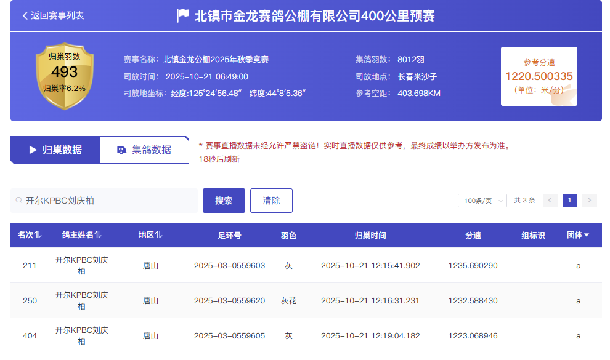Screen dimensions: 610x360
Task: Sort by region using 地区 sort arrows
Action: [x=159, y=235]
